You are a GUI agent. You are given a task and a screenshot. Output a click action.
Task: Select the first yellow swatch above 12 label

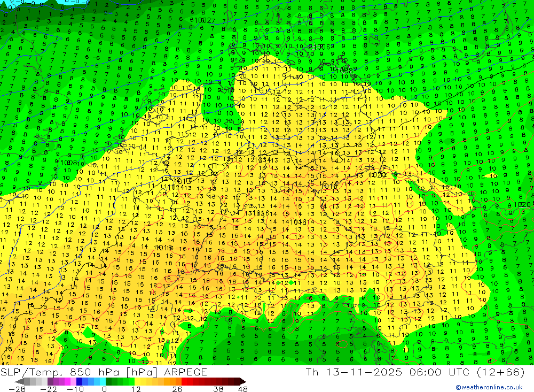[137, 382]
